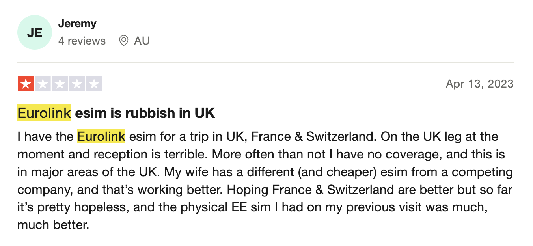Click the location pin icon
This screenshot has width=533, height=246.
[x=124, y=41]
